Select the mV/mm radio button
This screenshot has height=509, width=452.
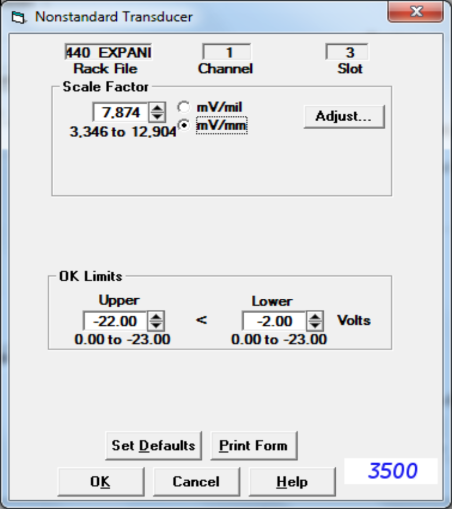coord(184,126)
